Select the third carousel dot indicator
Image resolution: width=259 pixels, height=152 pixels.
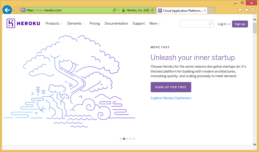(127, 139)
